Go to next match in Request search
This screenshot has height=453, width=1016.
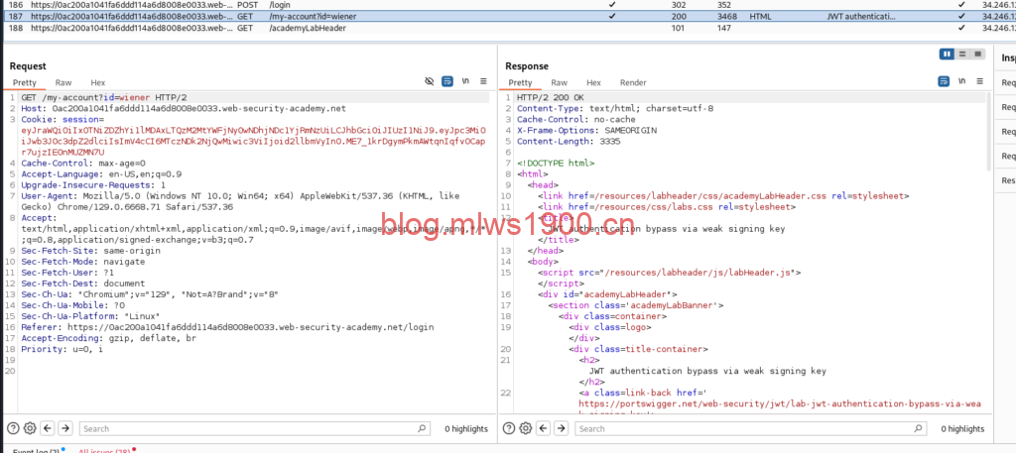click(65, 428)
